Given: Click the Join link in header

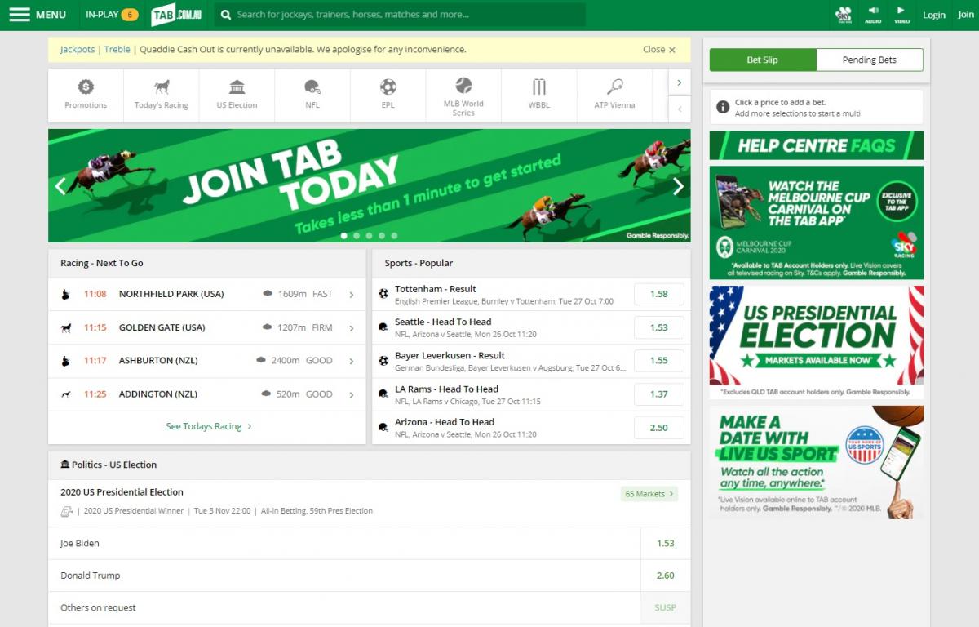Looking at the screenshot, I should (966, 15).
